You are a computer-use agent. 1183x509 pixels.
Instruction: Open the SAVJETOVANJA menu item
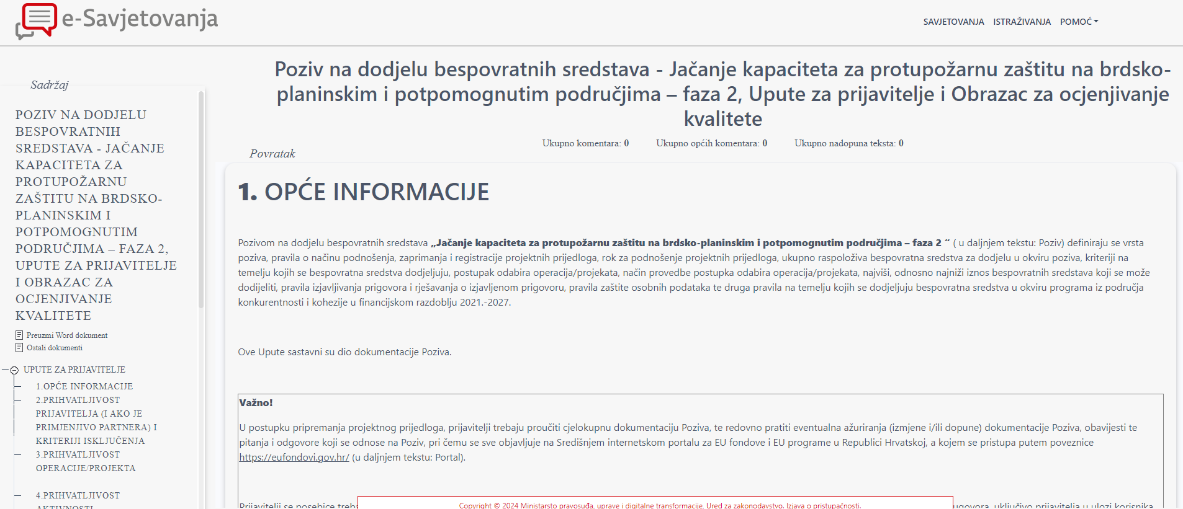(x=953, y=22)
